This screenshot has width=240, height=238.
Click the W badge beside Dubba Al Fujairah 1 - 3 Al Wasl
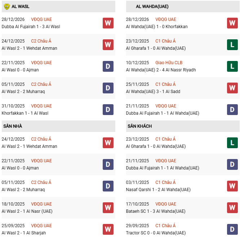tap(108, 23)
